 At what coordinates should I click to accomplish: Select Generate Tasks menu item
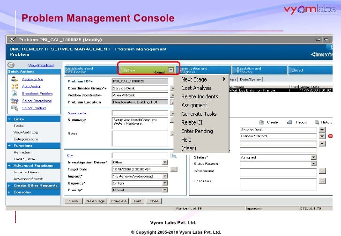tap(201, 114)
